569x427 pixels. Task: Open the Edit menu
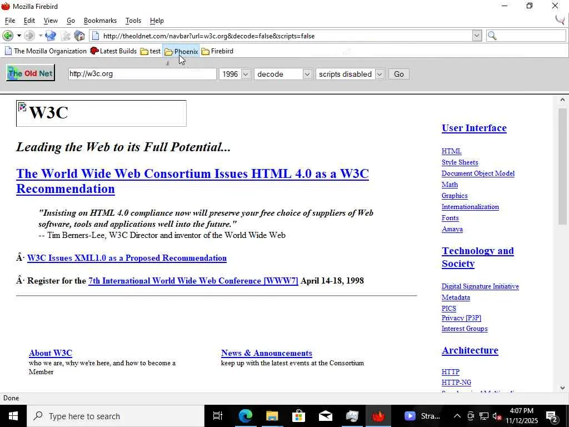click(x=29, y=21)
